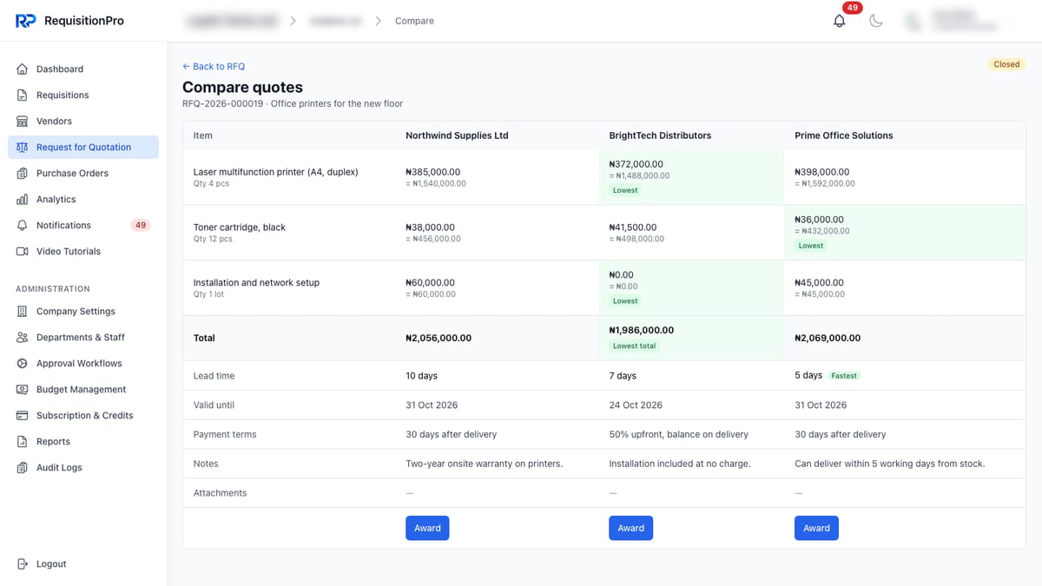
Task: Click the Back to RFQ link
Action: point(214,66)
